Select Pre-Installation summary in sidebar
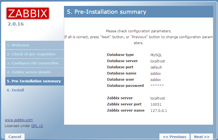This screenshot has height=140, width=218. 34,81
